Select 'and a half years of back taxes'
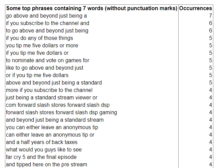215x168 pixels. [x=42, y=142]
